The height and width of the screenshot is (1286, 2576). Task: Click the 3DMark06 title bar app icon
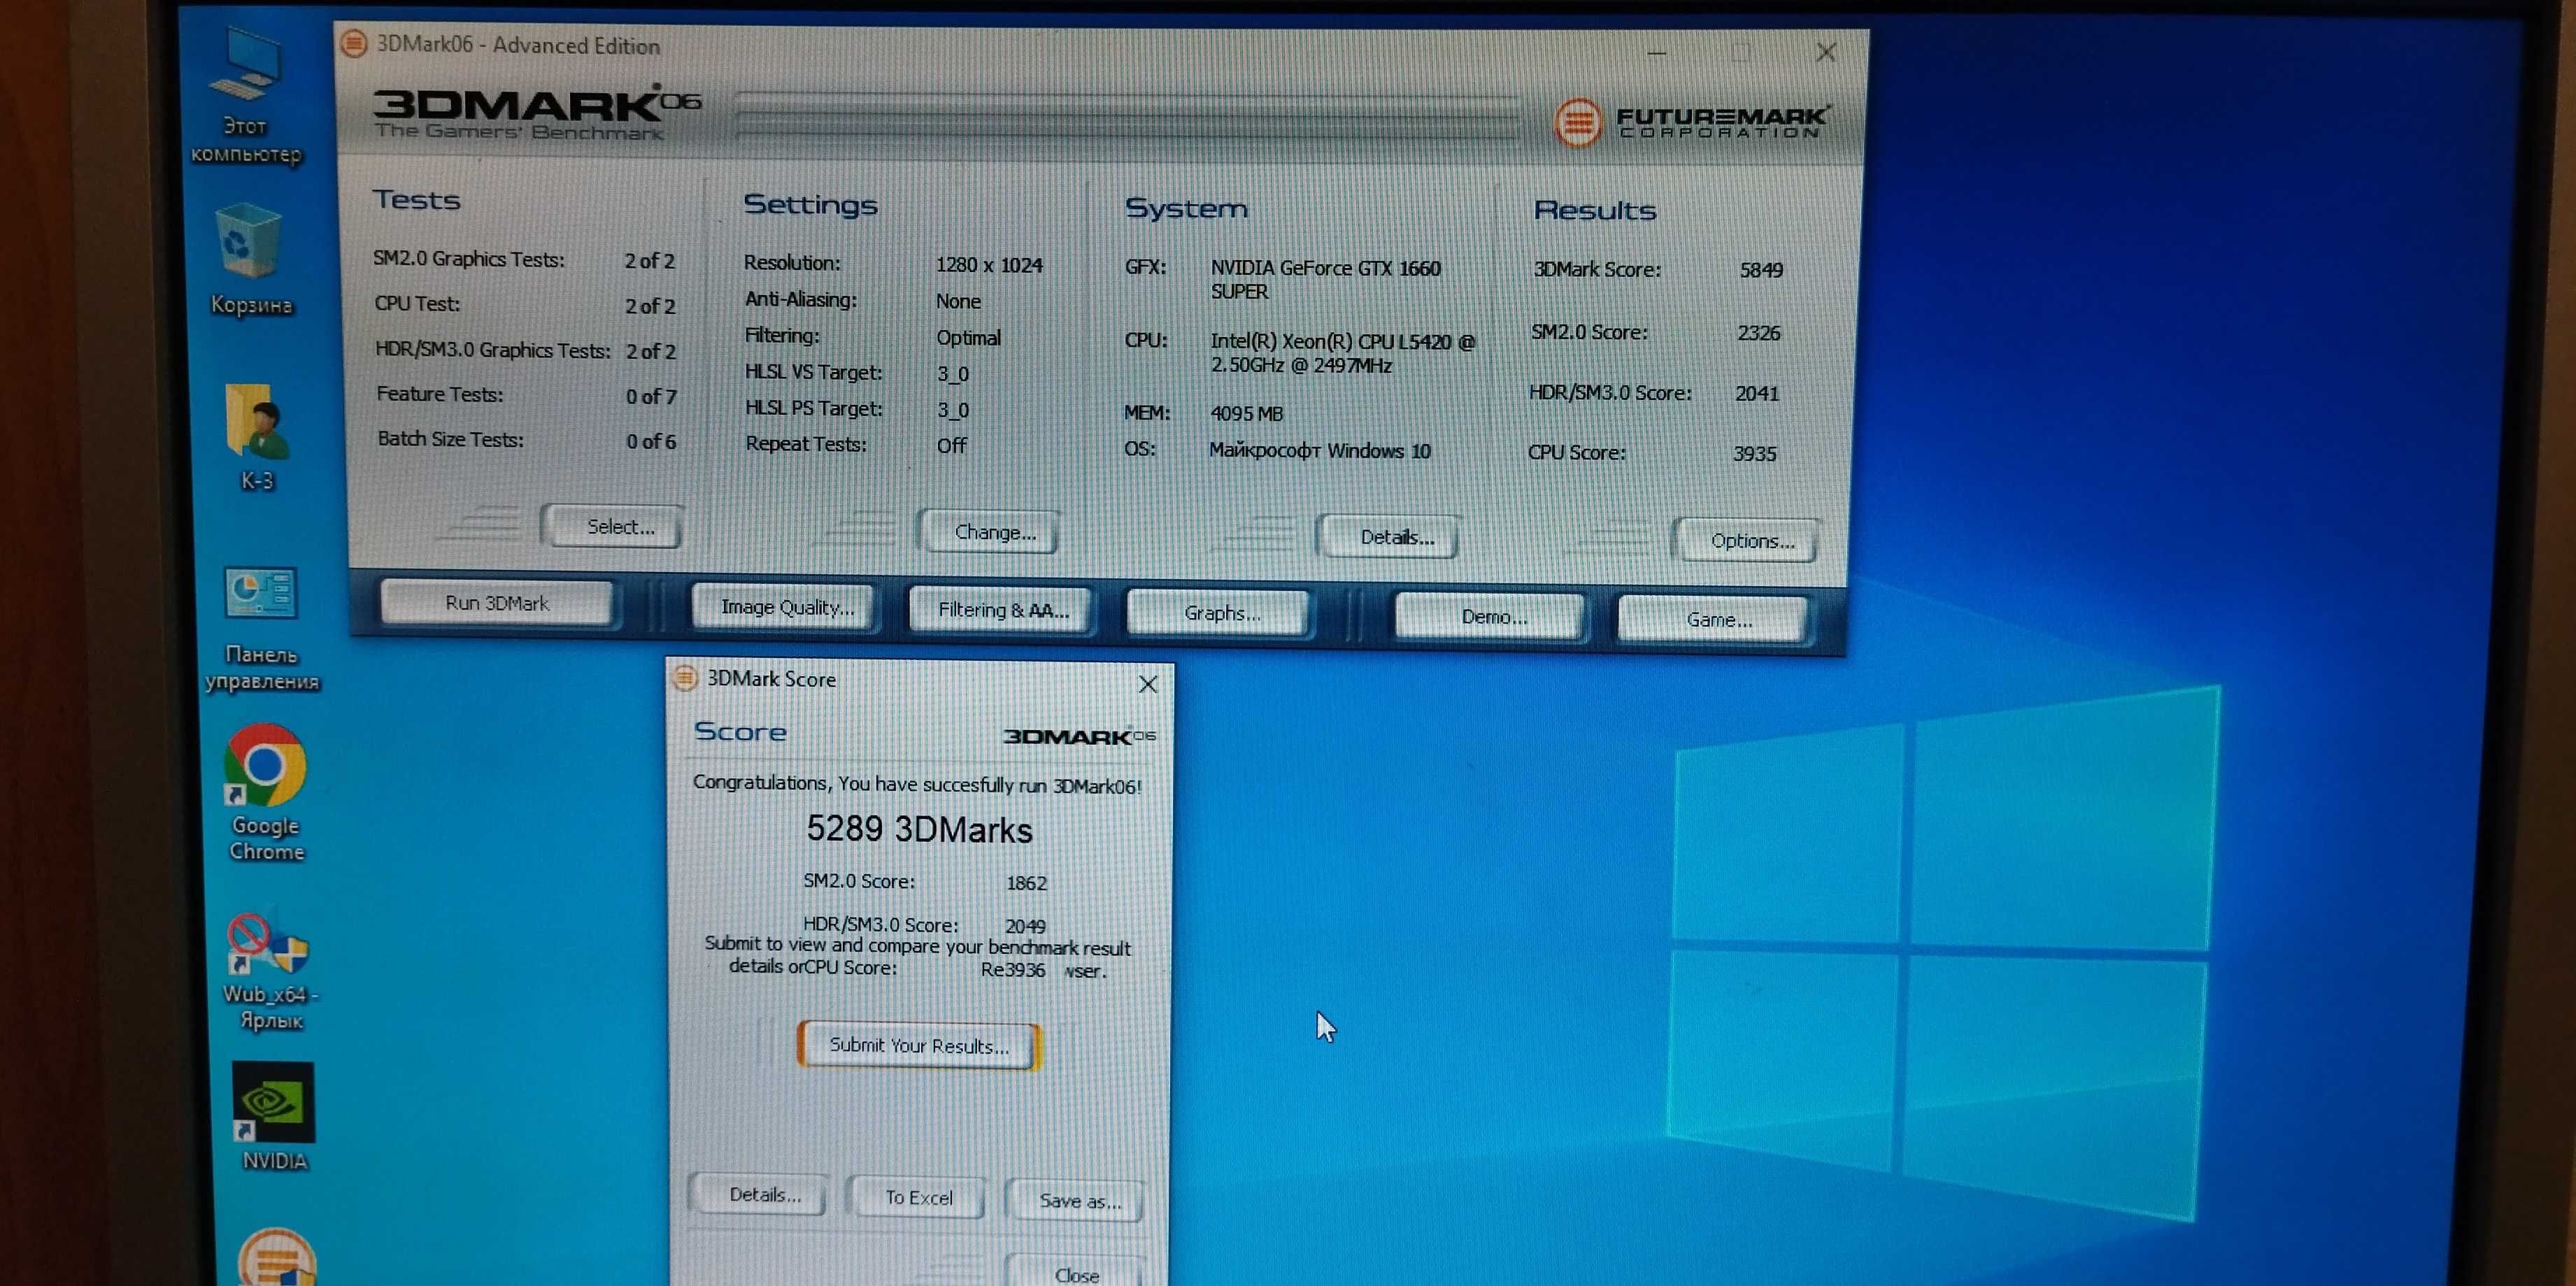click(354, 43)
